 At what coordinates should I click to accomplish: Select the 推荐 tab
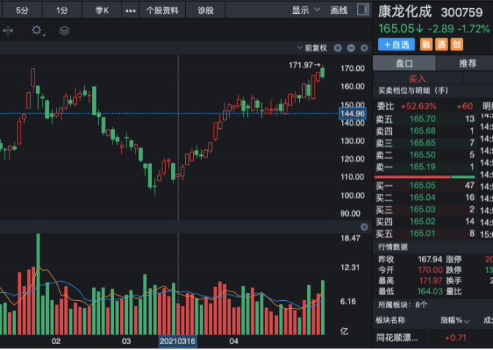click(467, 64)
